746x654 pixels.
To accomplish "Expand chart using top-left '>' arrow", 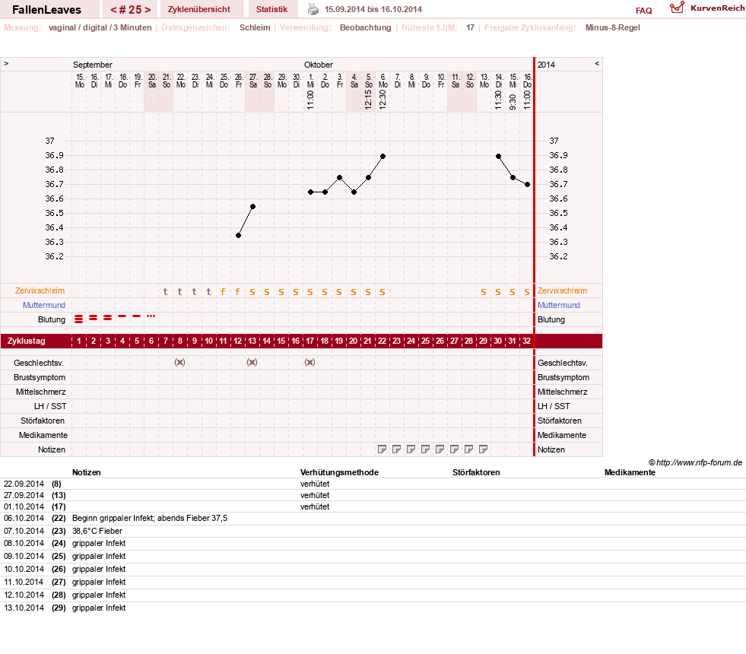I will [x=6, y=63].
